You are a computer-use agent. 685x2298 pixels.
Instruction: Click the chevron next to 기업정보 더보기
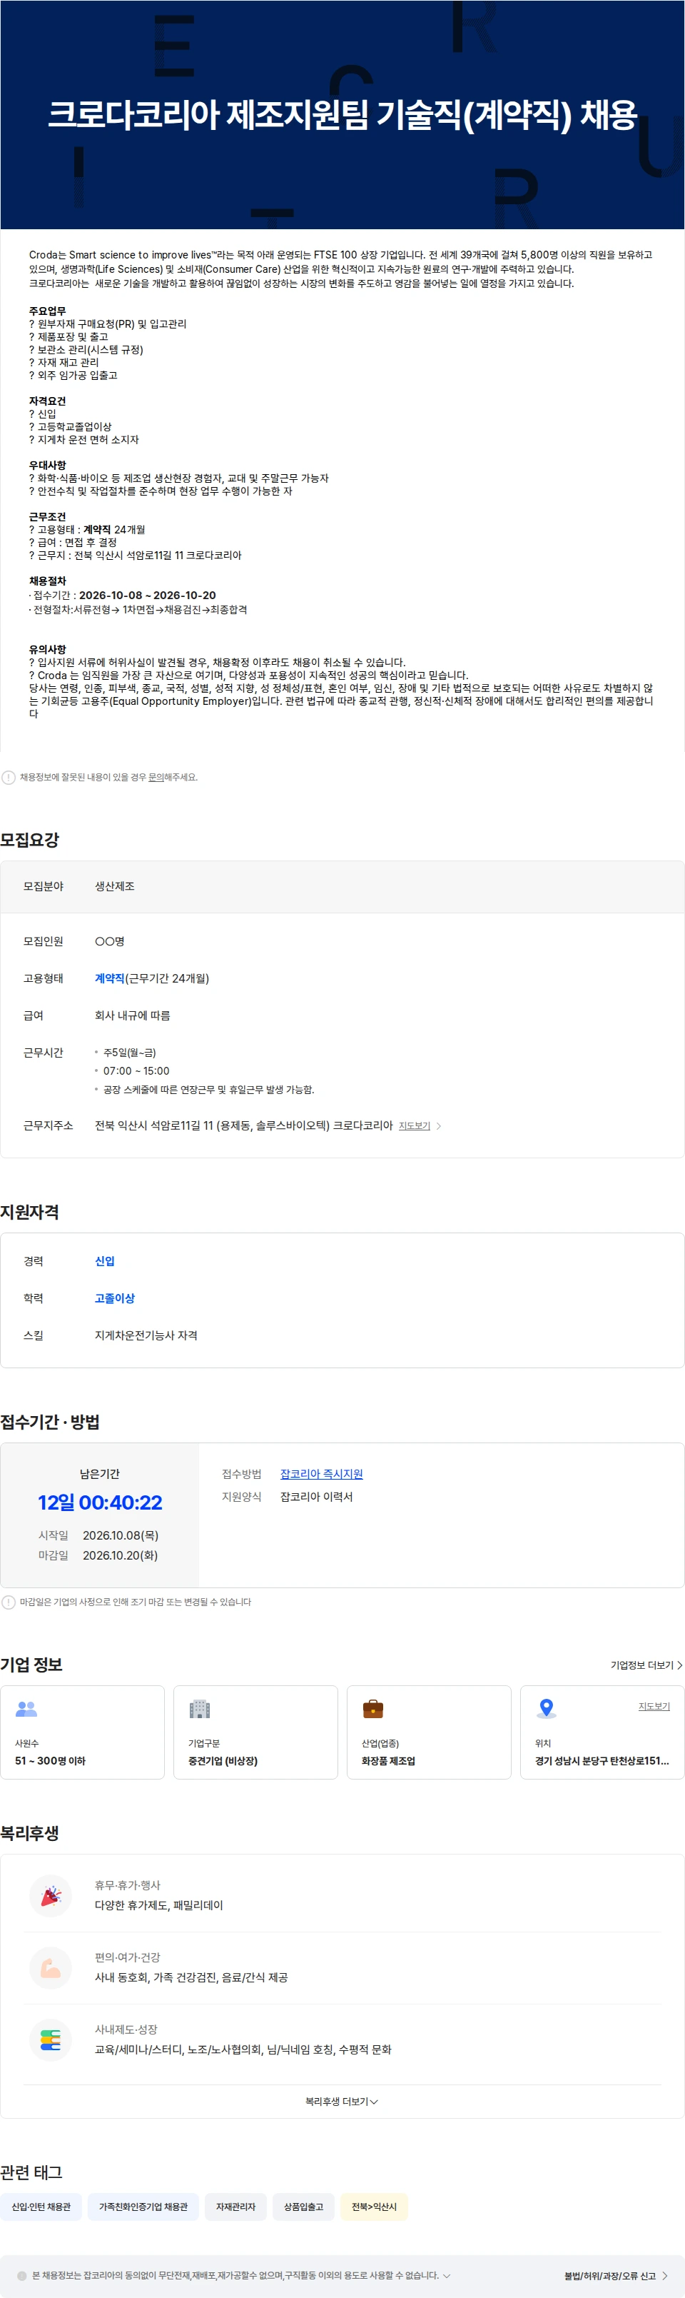pyautogui.click(x=679, y=1665)
